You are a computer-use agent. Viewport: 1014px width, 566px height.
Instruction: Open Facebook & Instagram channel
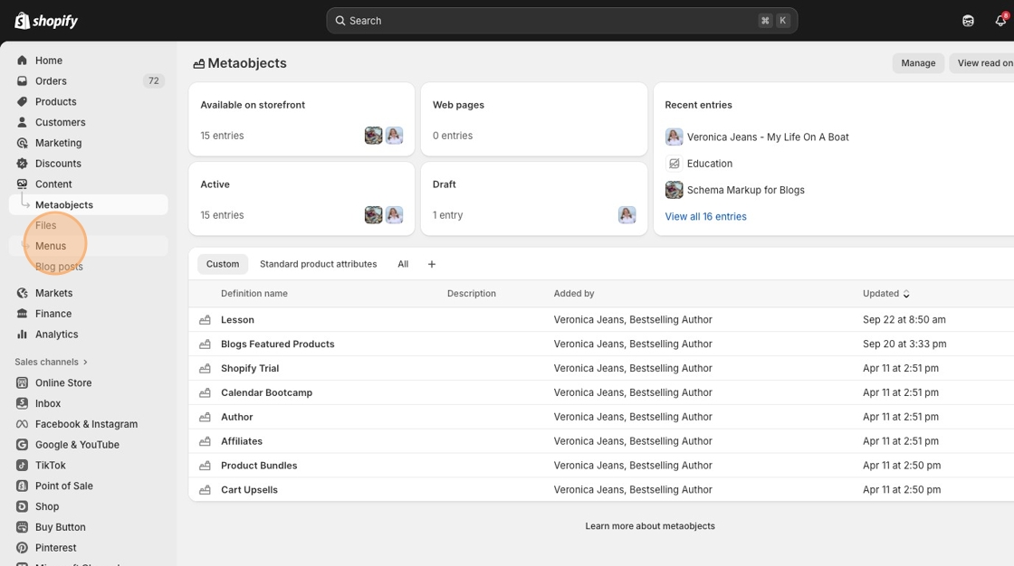pyautogui.click(x=86, y=424)
